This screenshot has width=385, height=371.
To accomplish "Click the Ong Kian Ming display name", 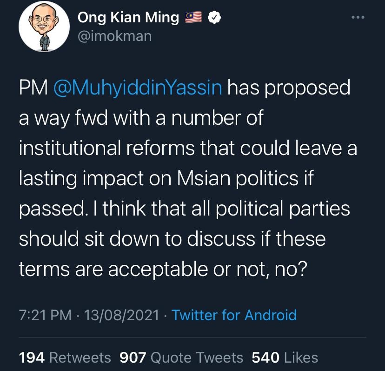I will 128,18.
